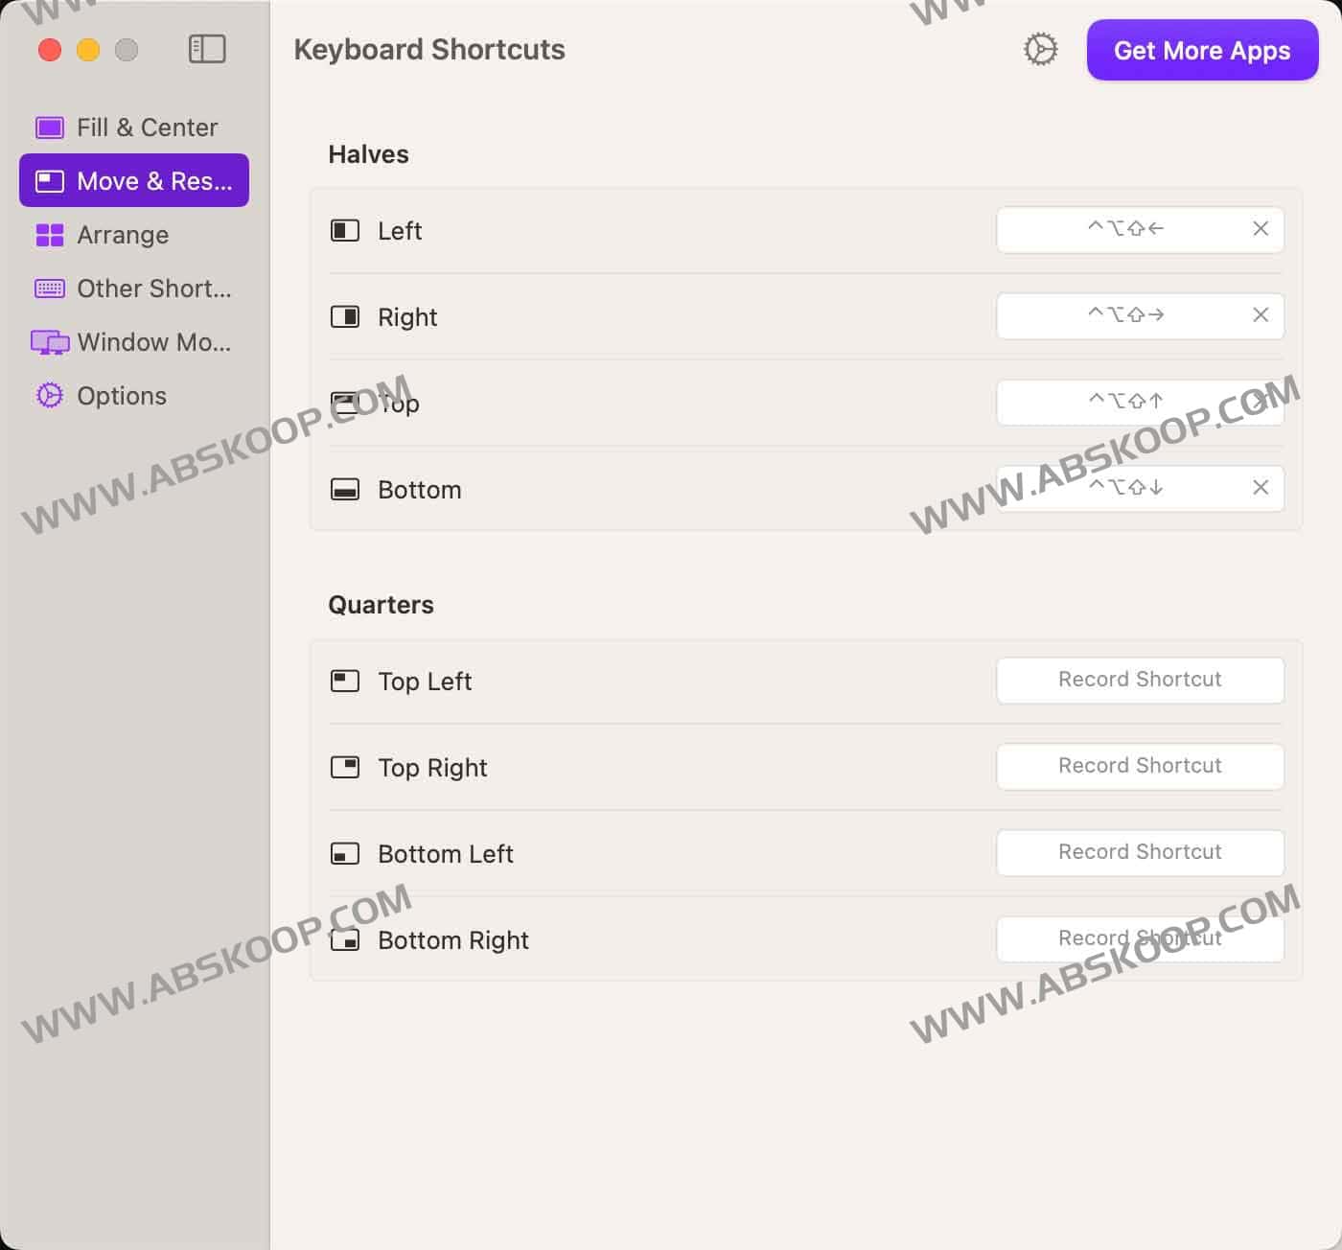Click the Fill & Center sidebar icon

click(49, 127)
